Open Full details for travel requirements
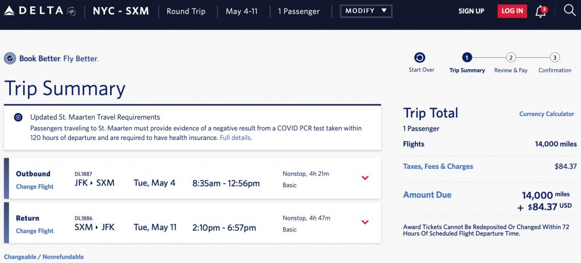581x263 pixels. click(x=235, y=138)
